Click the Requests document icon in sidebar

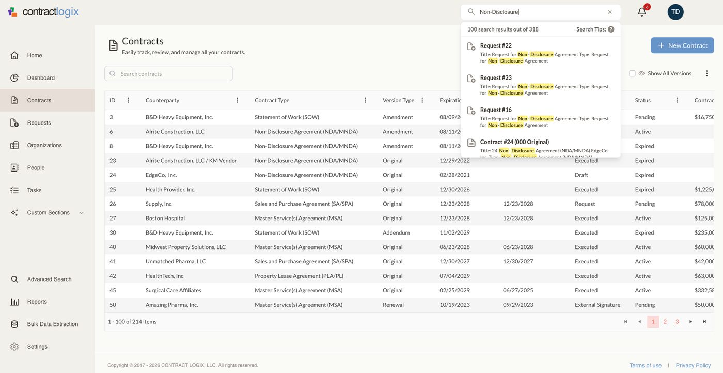(x=14, y=123)
